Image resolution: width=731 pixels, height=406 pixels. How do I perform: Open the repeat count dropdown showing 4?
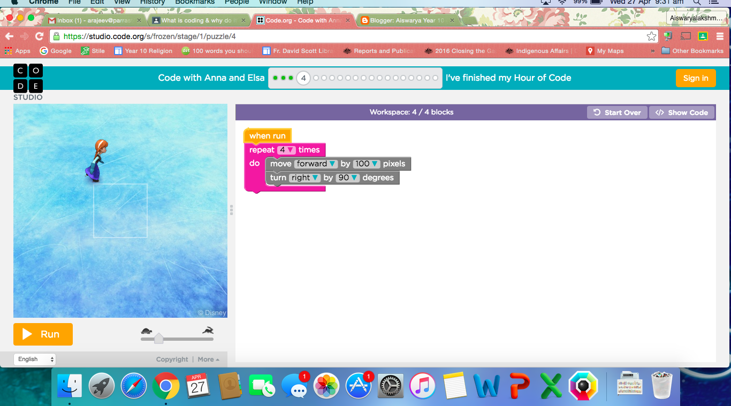coord(286,150)
